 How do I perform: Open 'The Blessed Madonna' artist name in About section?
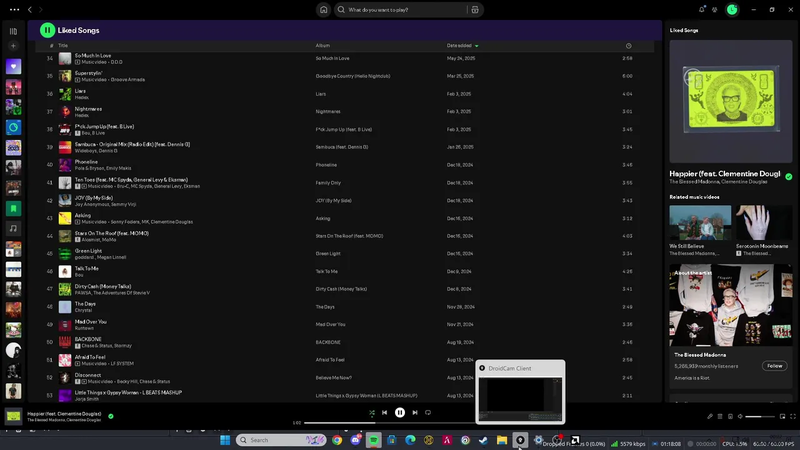[x=700, y=355]
